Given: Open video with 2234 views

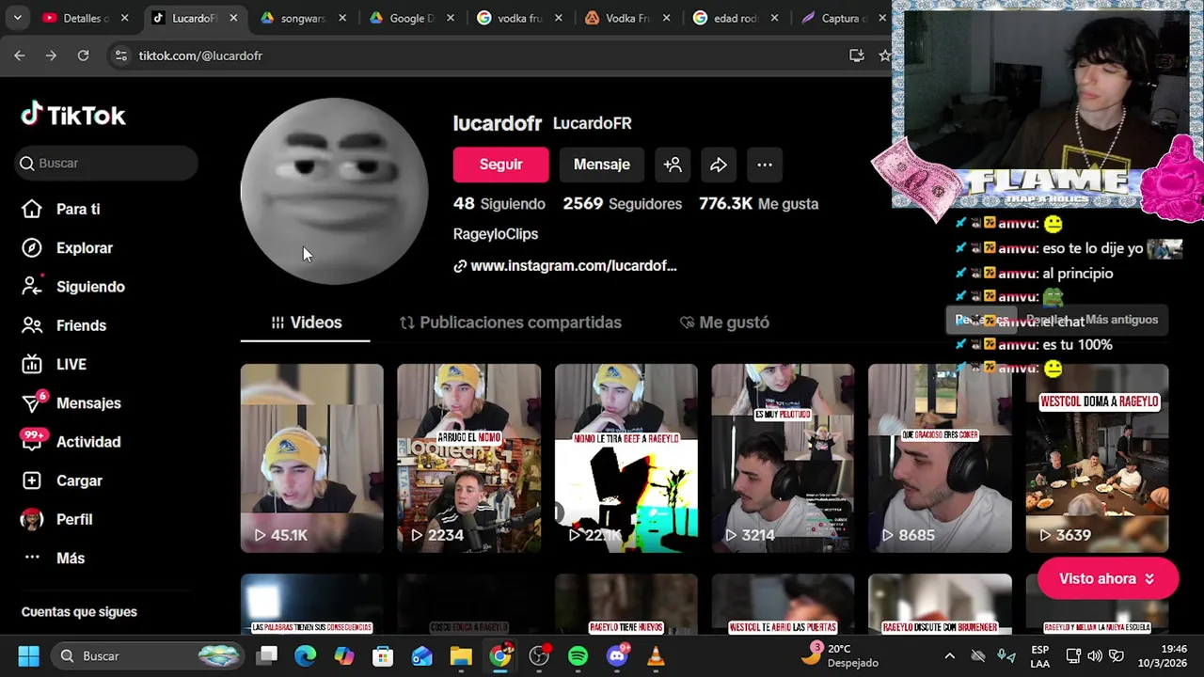Looking at the screenshot, I should 468,458.
